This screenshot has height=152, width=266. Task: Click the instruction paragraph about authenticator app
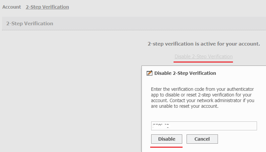[x=203, y=97]
